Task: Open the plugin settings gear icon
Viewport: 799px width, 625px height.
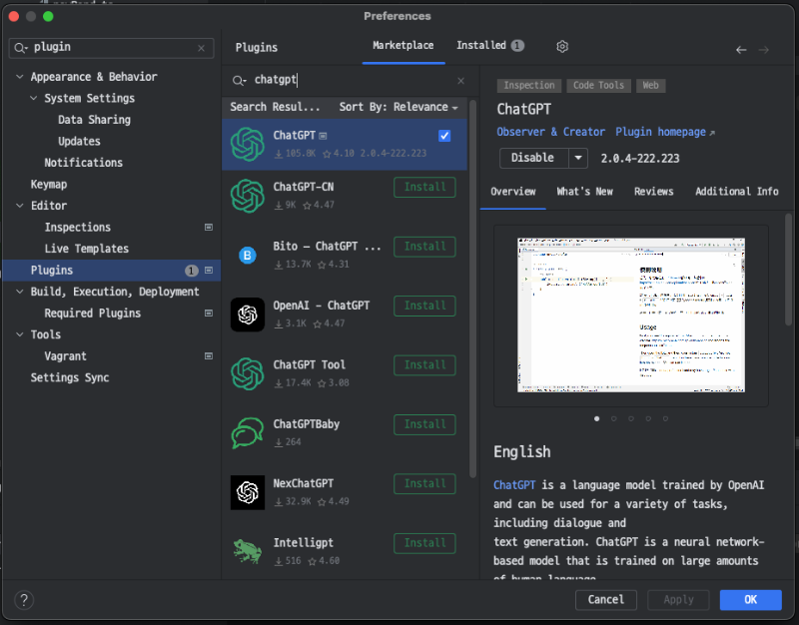Action: point(561,46)
